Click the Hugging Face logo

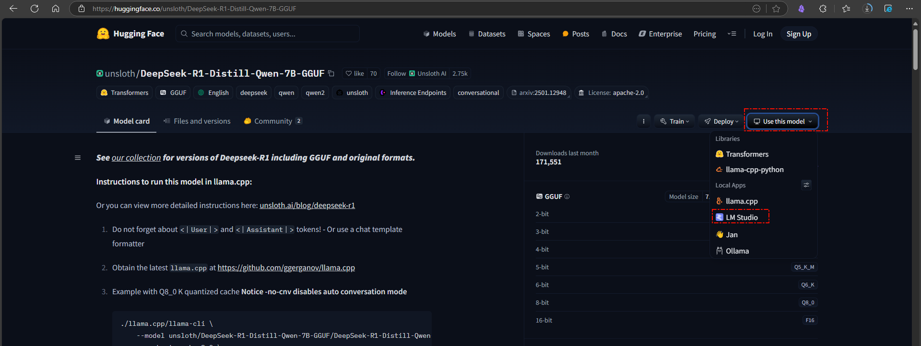pyautogui.click(x=130, y=34)
